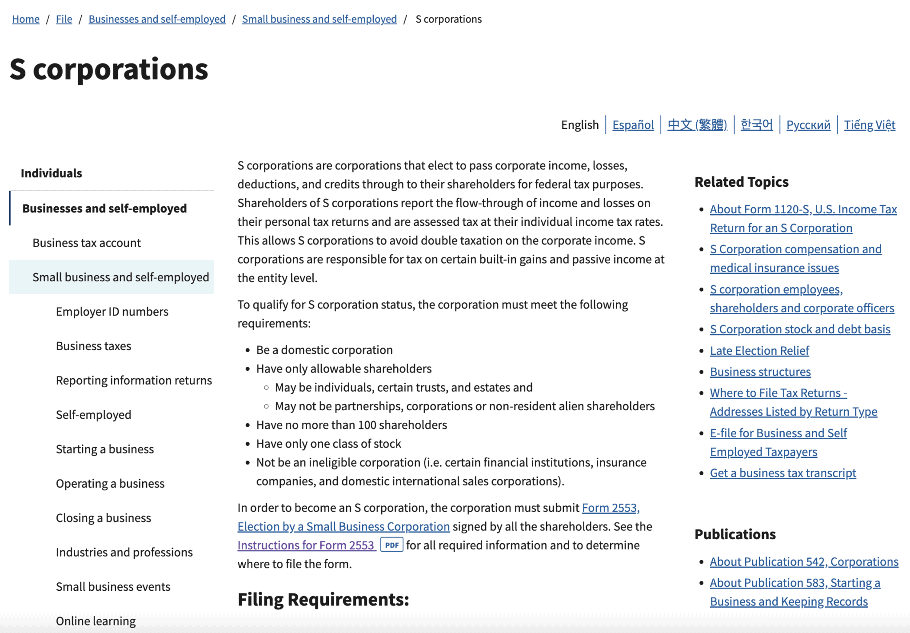Screen dimensions: 910x633
Task: Switch page language to Русский
Action: pyautogui.click(x=808, y=125)
